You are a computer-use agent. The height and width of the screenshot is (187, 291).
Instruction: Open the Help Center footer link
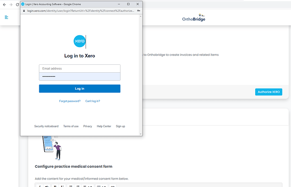(104, 126)
